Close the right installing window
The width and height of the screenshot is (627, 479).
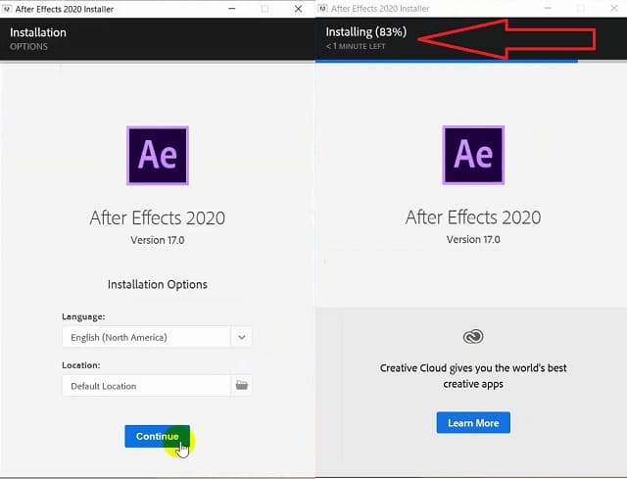pos(614,9)
